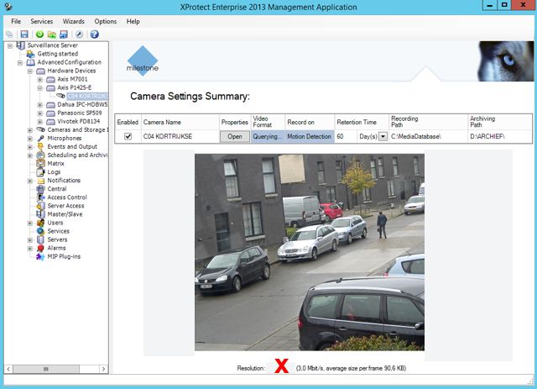Screen dimensions: 537x389
Task: Collapse the Advanced Configuration node
Action: pyautogui.click(x=20, y=63)
